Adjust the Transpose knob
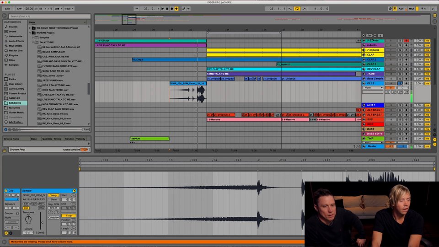The width and height of the screenshot is (439, 247). click(x=28, y=219)
